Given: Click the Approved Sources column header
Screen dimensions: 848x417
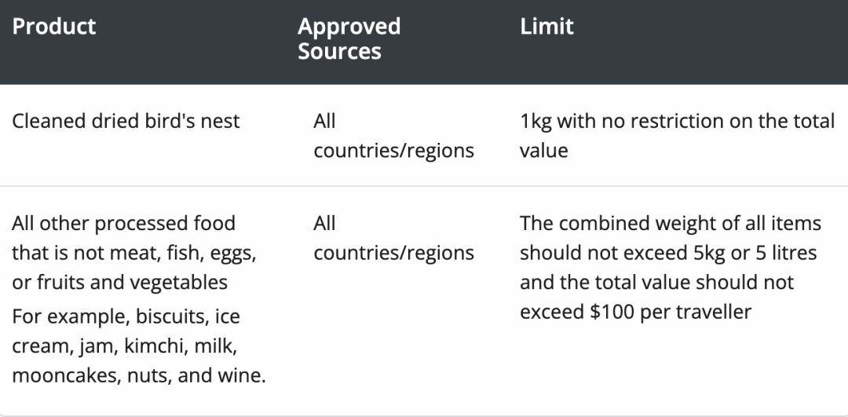Looking at the screenshot, I should pos(349,38).
